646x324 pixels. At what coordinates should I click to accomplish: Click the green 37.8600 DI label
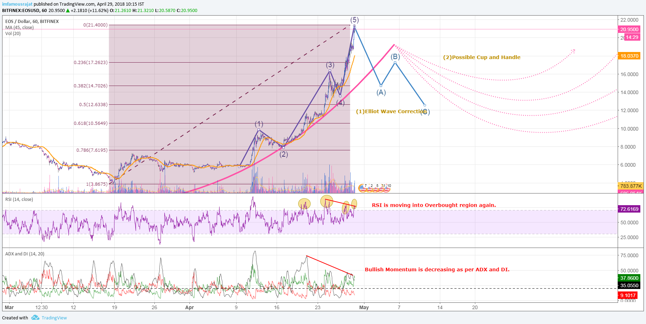click(x=629, y=278)
